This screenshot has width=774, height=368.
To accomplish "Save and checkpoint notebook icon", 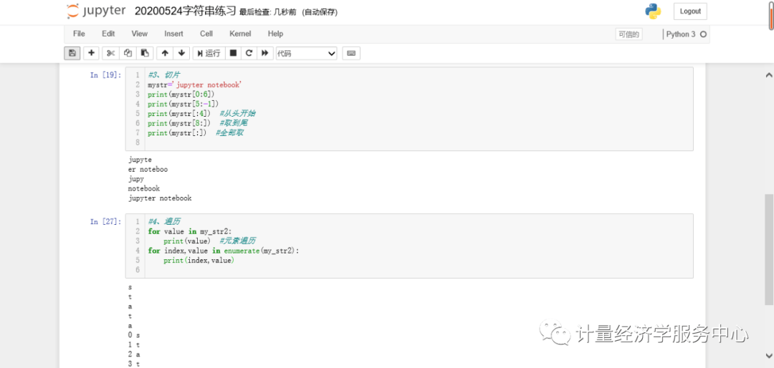I will [72, 53].
